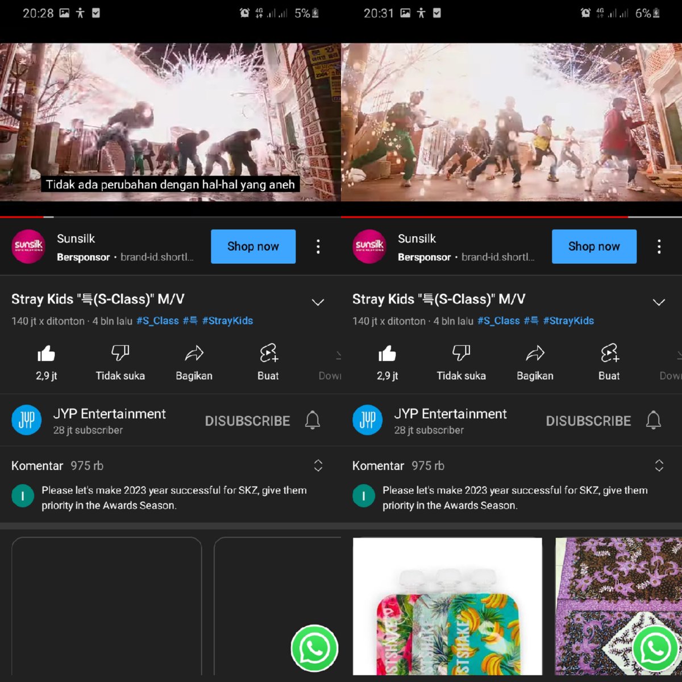Viewport: 682px width, 682px height.
Task: Open #StrayKids hashtag in right screenshot
Action: point(568,321)
